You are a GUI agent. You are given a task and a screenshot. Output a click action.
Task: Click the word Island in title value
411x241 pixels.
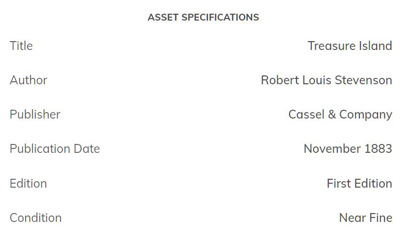tap(375, 46)
